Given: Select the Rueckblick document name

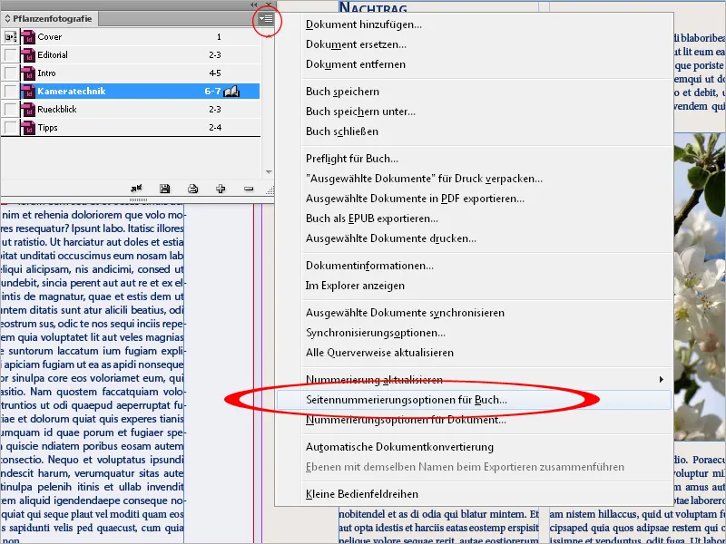Looking at the screenshot, I should (x=57, y=110).
